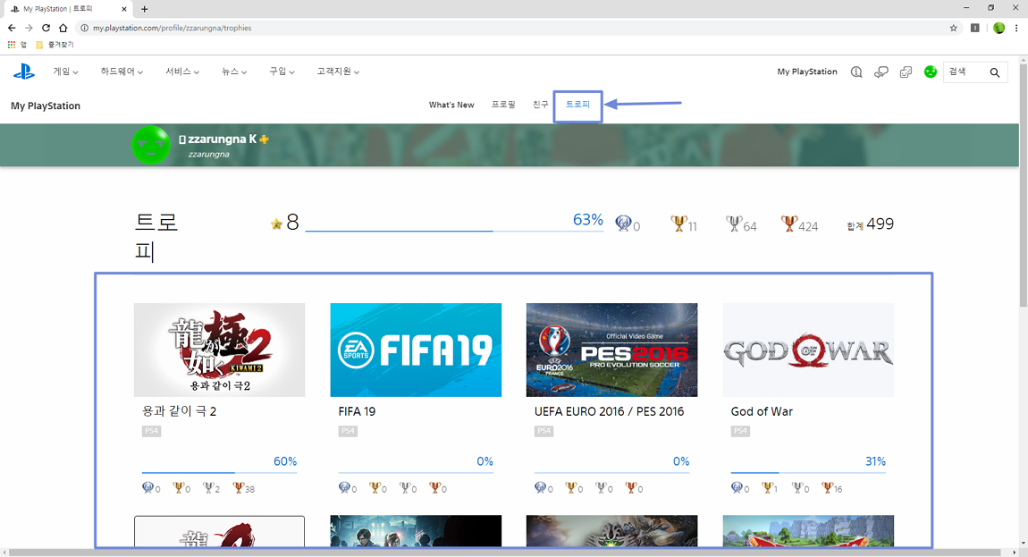Click the browser address bar URL

pyautogui.click(x=172, y=29)
